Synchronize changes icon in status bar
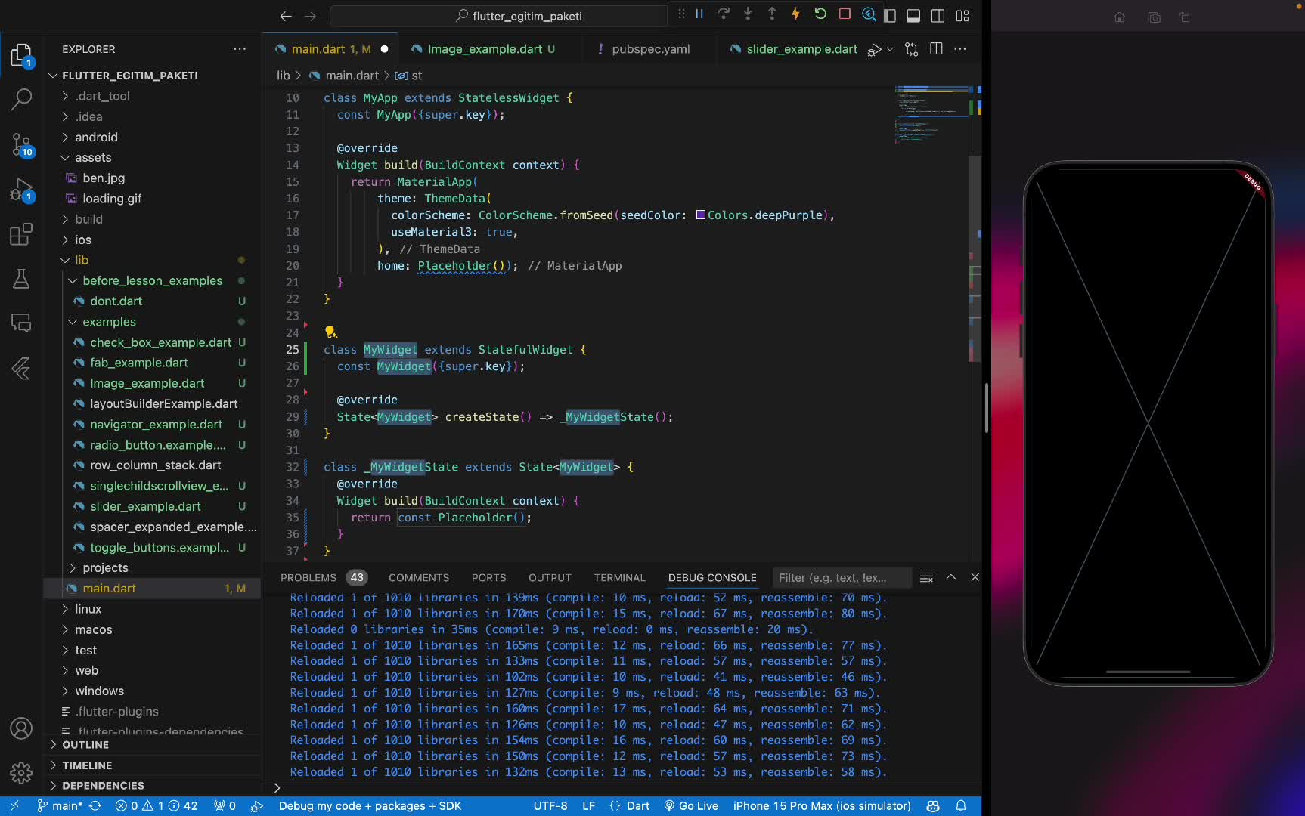1305x816 pixels. point(95,806)
